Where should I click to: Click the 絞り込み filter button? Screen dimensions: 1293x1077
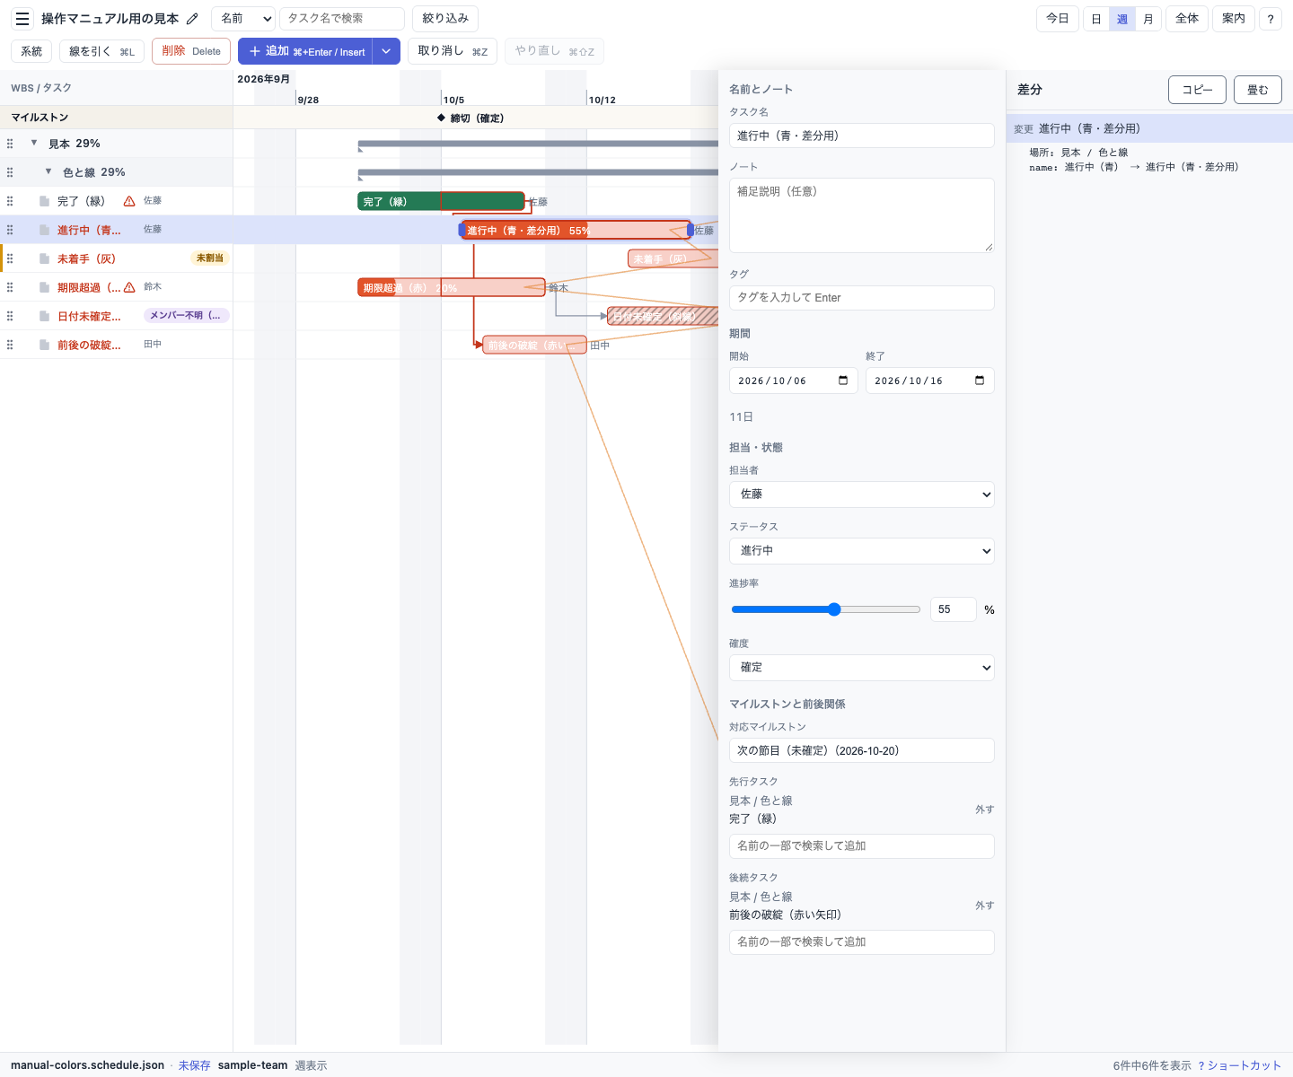pos(445,19)
